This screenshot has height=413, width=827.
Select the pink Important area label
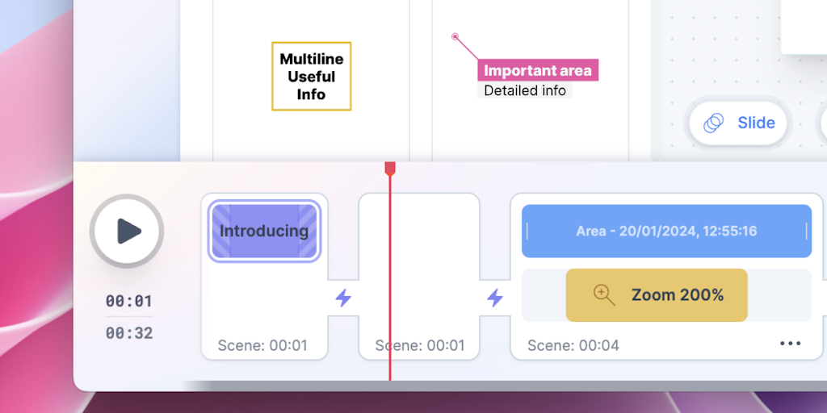point(537,71)
